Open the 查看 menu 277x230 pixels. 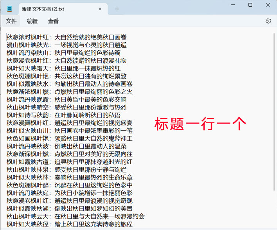point(53,21)
